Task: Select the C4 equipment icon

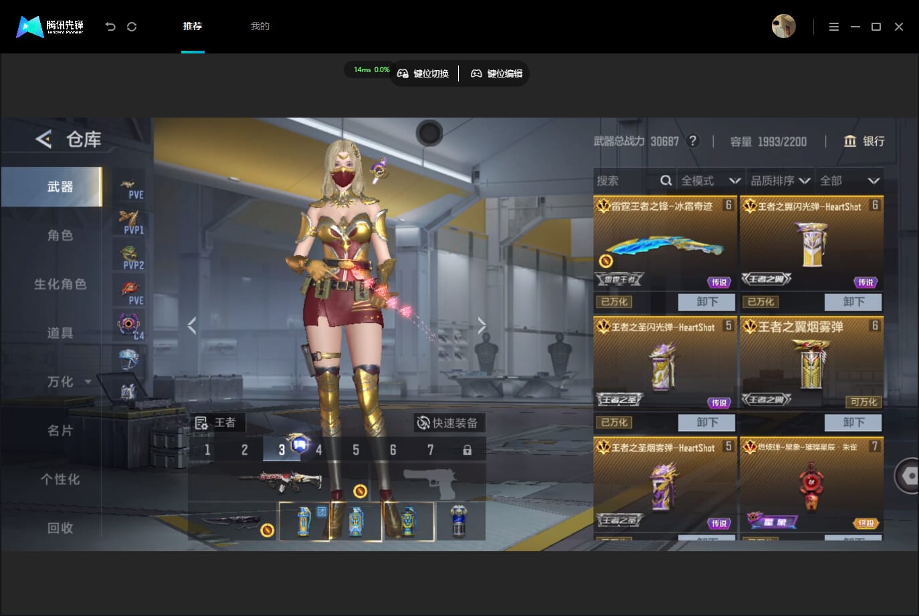Action: click(130, 326)
